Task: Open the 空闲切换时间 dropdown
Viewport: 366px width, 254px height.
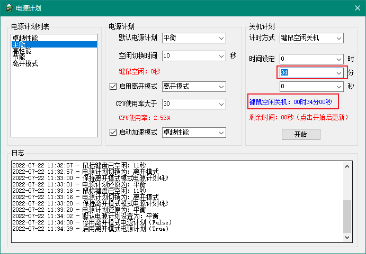Action: 194,56
